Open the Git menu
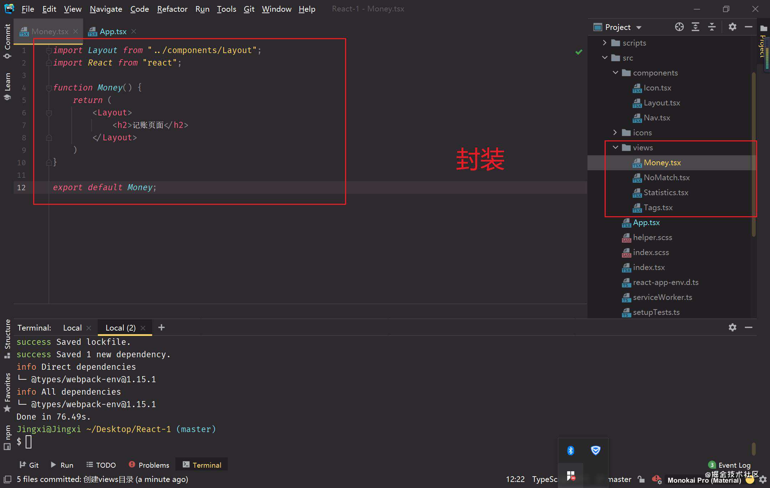 point(249,9)
